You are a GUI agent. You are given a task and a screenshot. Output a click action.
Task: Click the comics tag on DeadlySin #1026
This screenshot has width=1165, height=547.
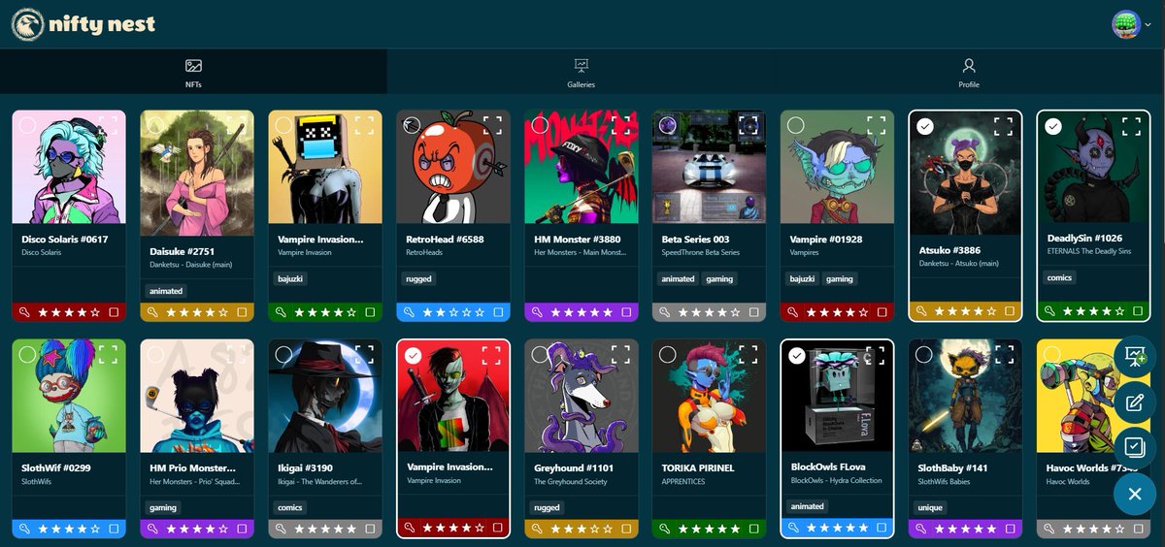[1059, 277]
